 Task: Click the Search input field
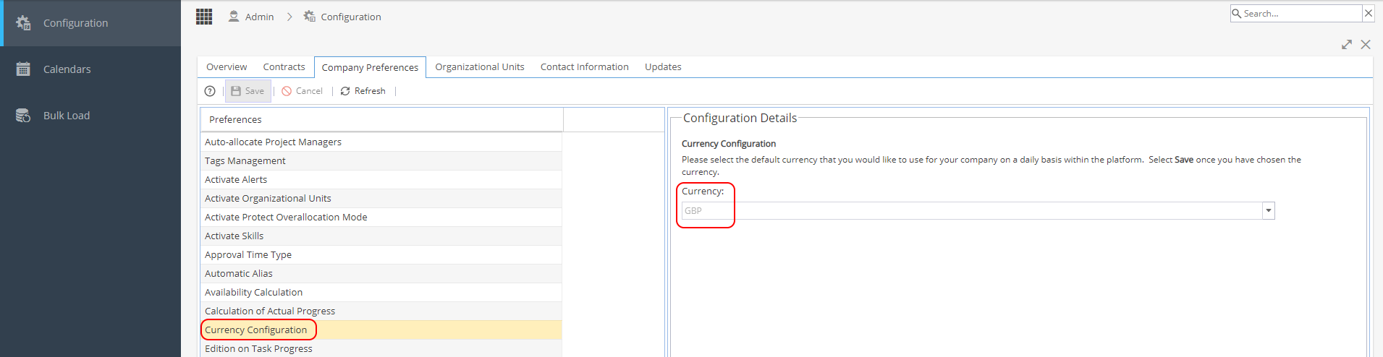point(1301,13)
